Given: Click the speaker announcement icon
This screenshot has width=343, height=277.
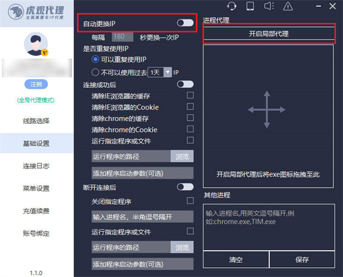Looking at the screenshot, I should pyautogui.click(x=269, y=6).
